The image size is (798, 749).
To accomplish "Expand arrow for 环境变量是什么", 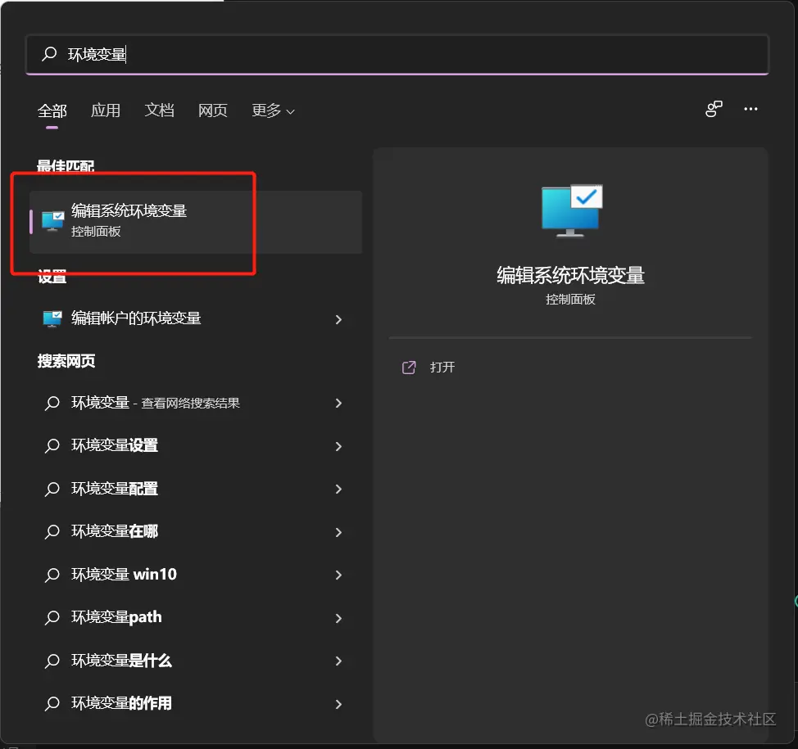I will pos(338,661).
